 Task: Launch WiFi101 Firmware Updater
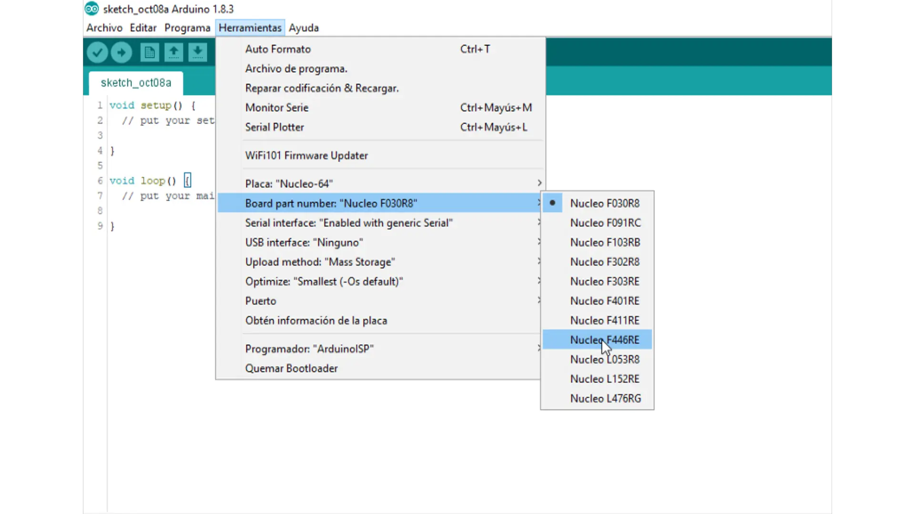(x=380, y=156)
